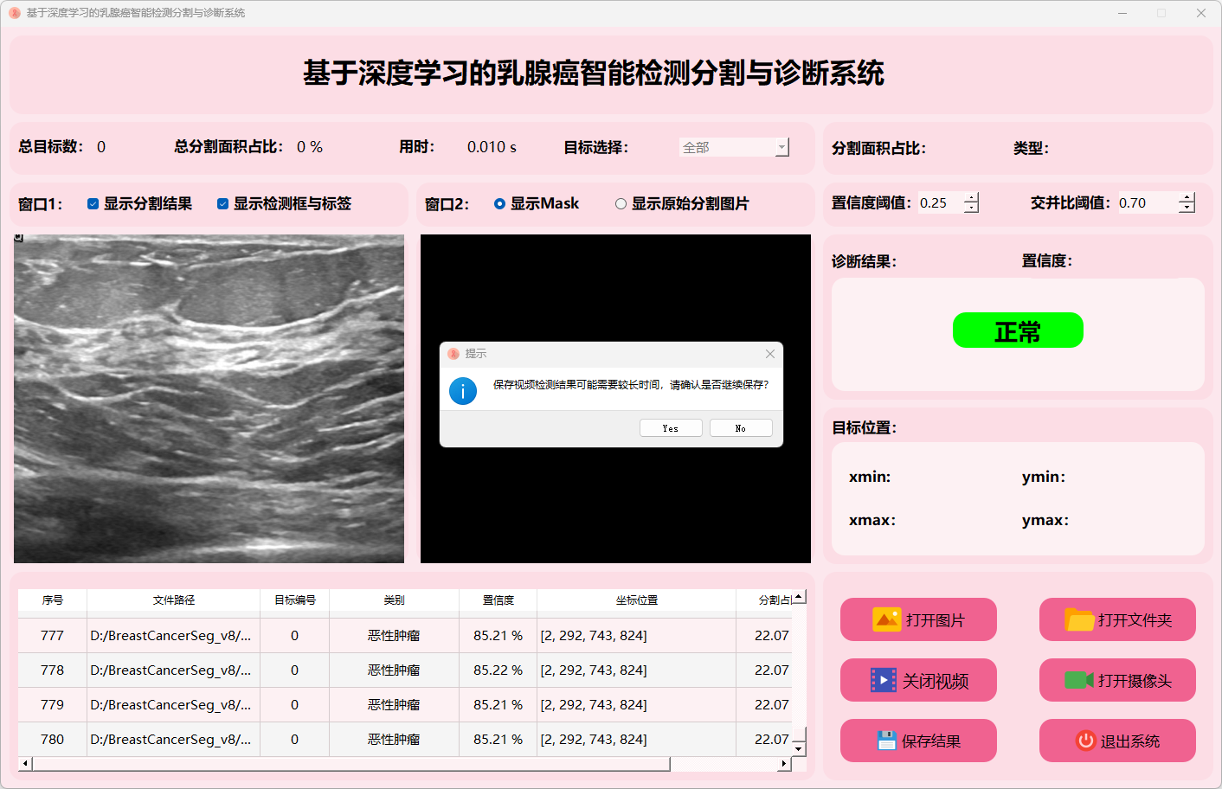Select the 显示Mask radio button
1222x789 pixels.
point(499,204)
